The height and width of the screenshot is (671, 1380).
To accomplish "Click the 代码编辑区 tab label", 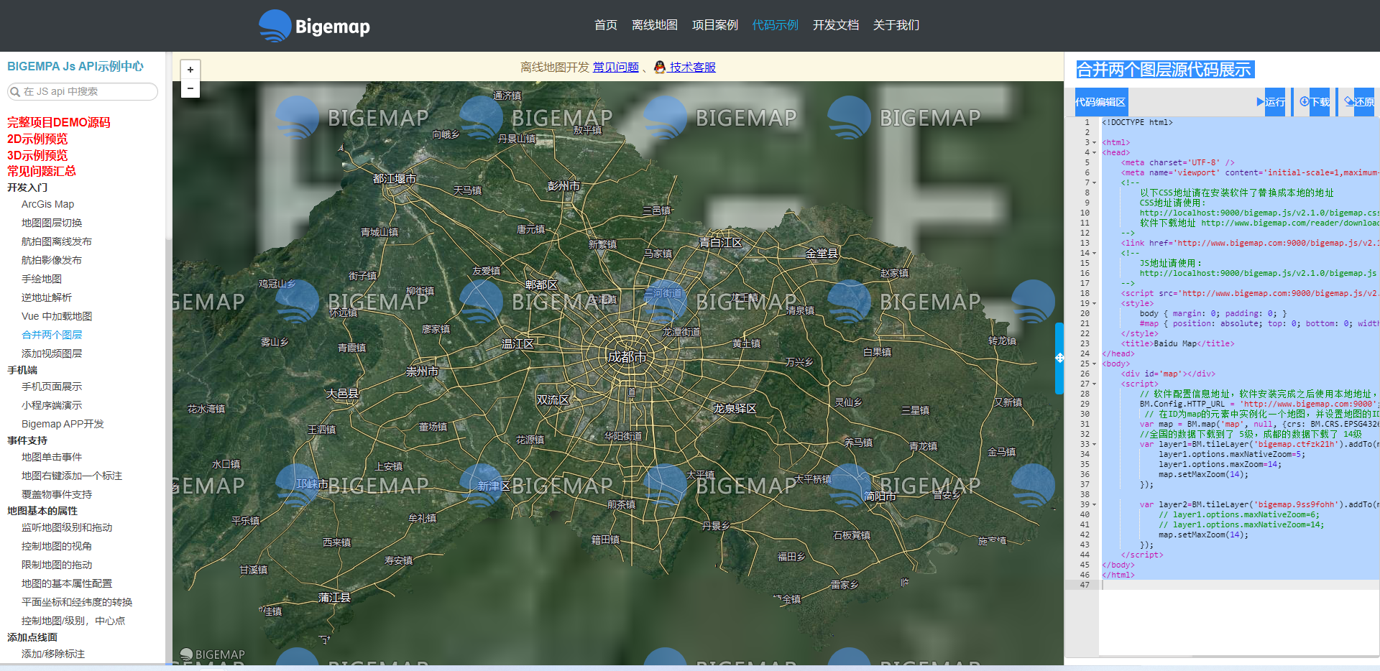I will coord(1100,102).
